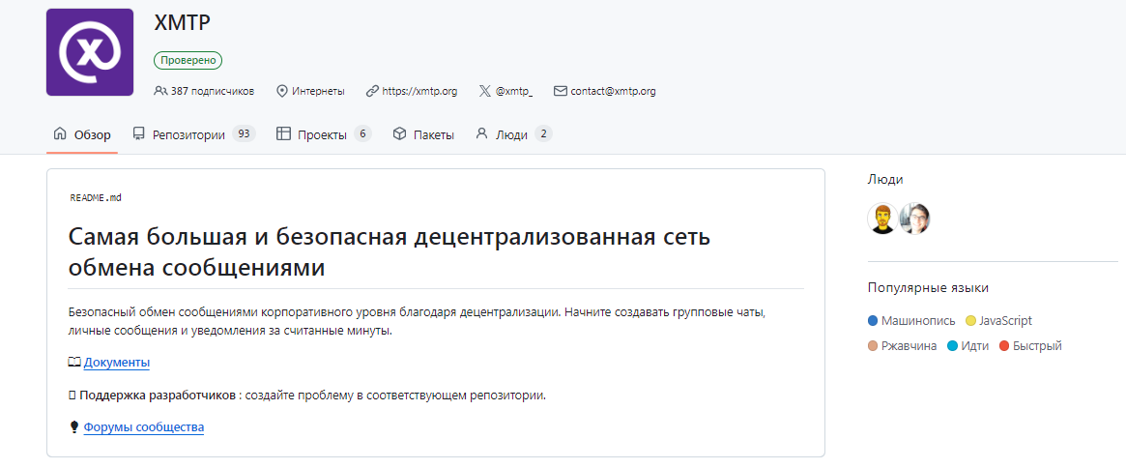Image resolution: width=1126 pixels, height=469 pixels.
Task: Click the table icon in Проекты tab
Action: point(283,134)
